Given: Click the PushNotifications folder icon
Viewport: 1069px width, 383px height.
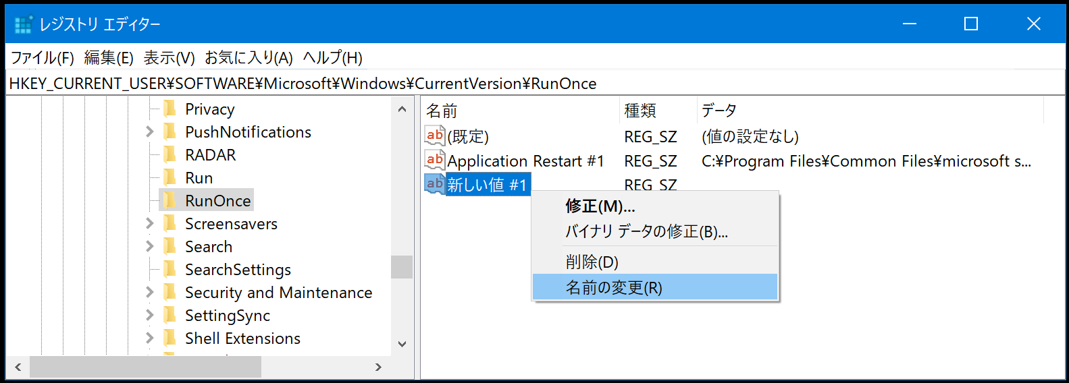Looking at the screenshot, I should 170,131.
